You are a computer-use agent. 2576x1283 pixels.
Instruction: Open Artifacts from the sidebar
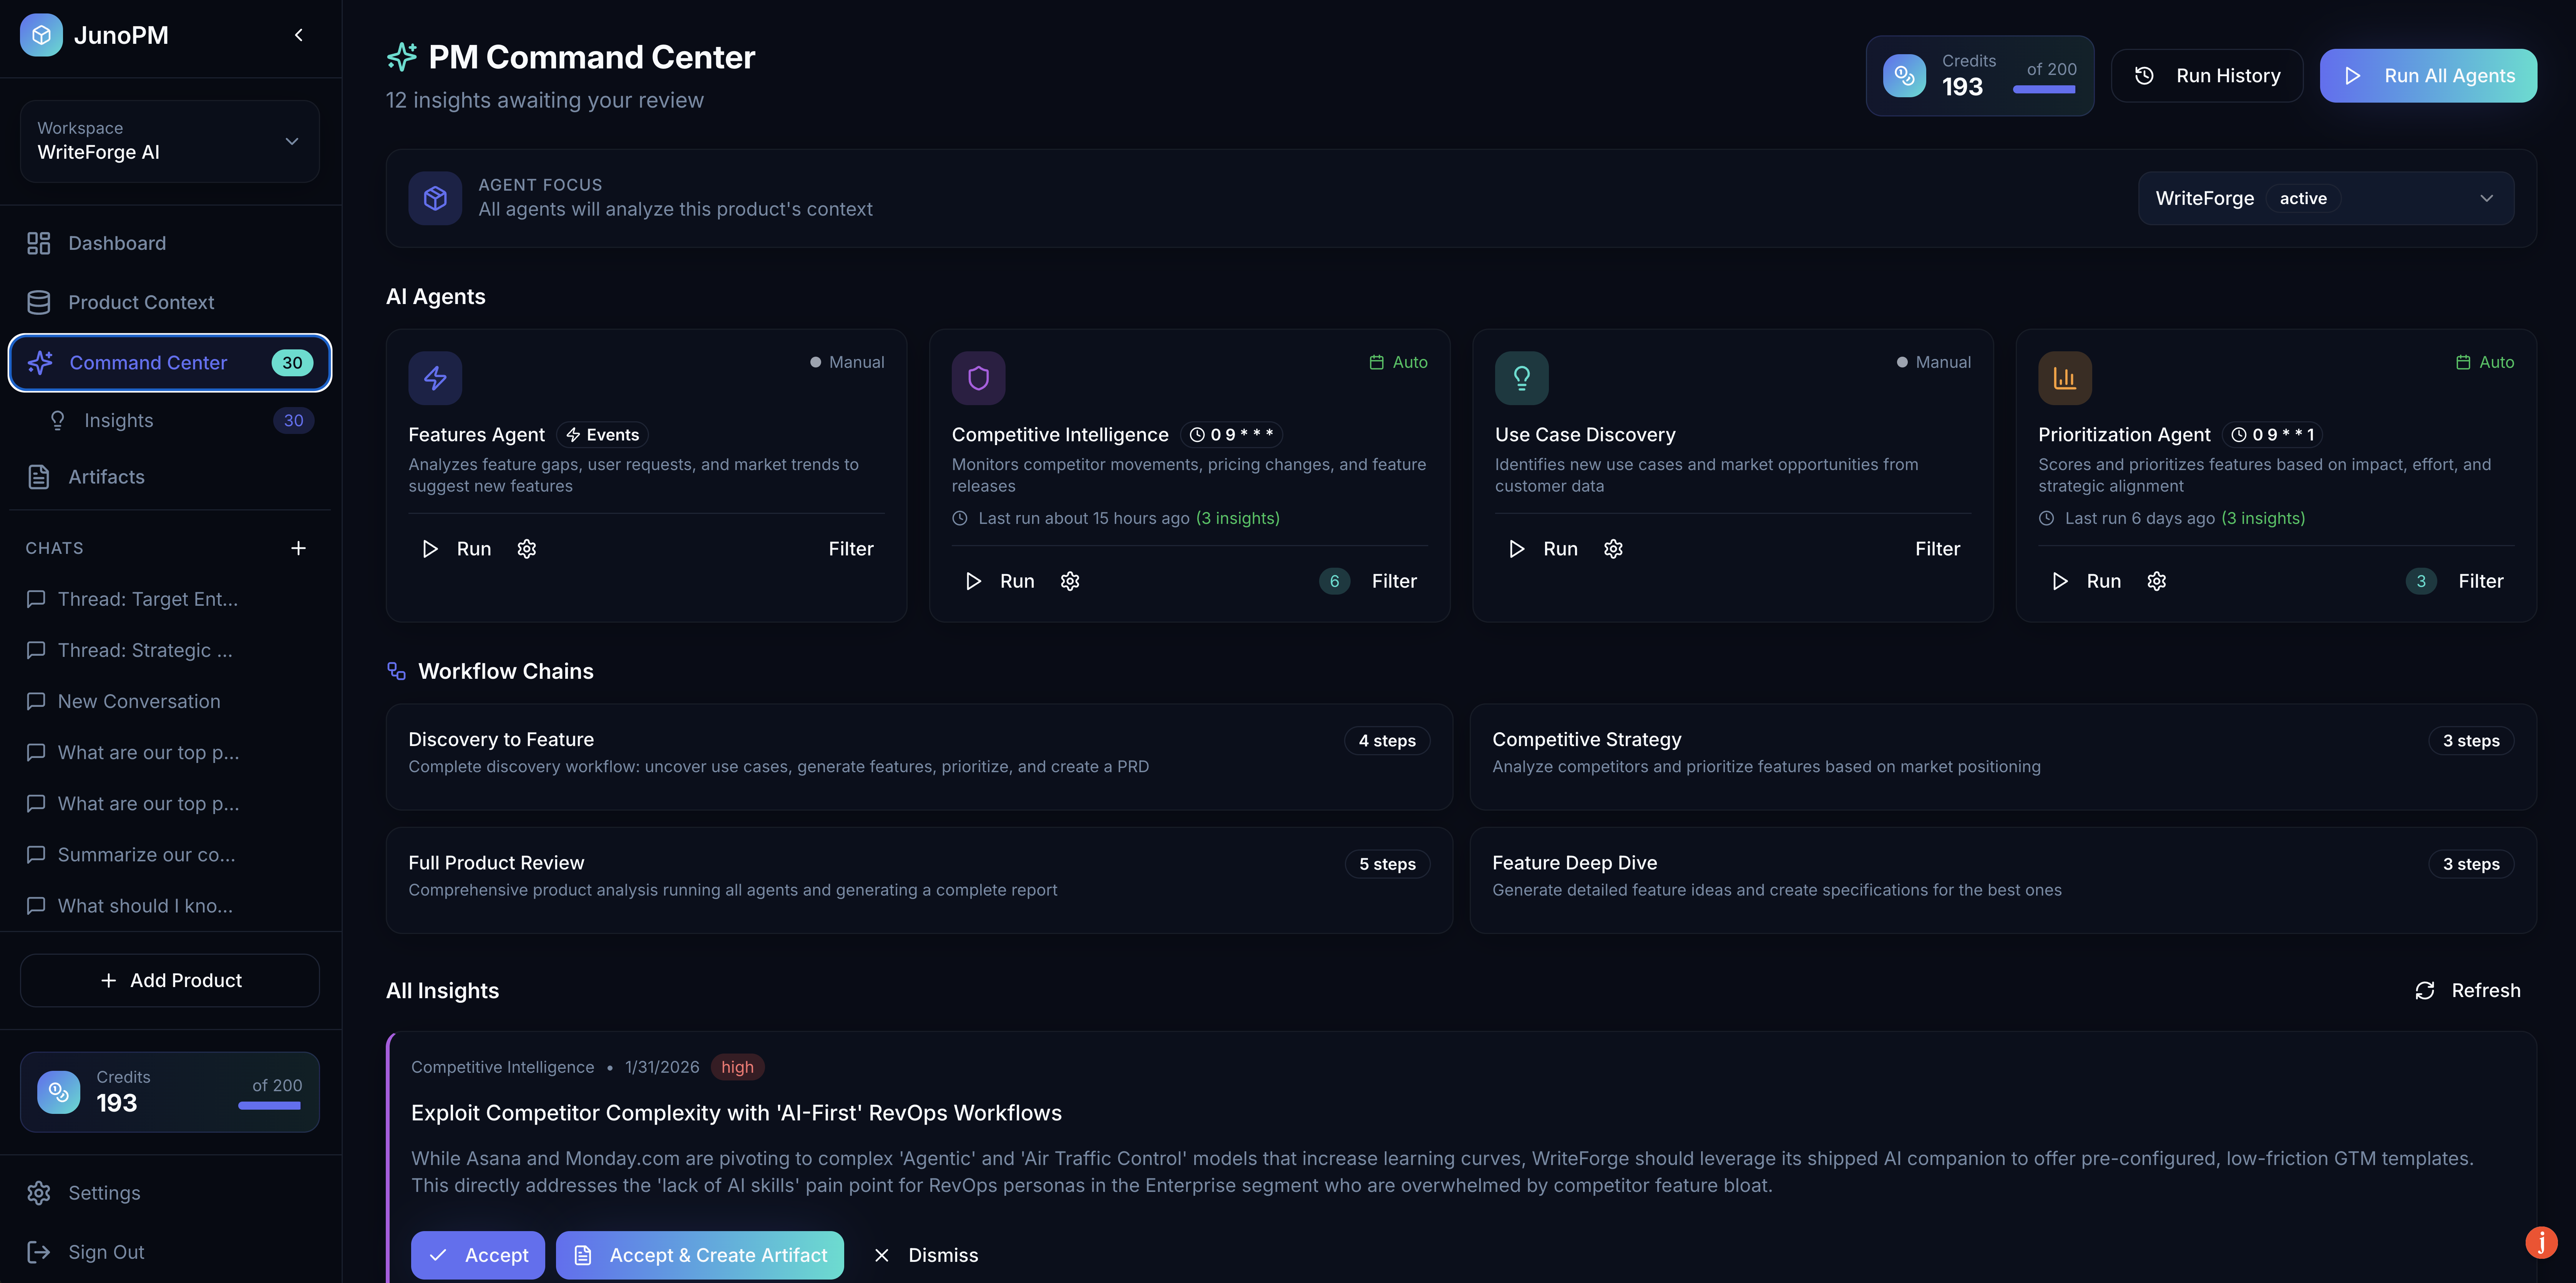coord(106,477)
